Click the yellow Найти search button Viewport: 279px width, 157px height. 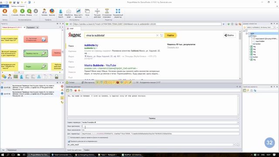[x=170, y=35]
